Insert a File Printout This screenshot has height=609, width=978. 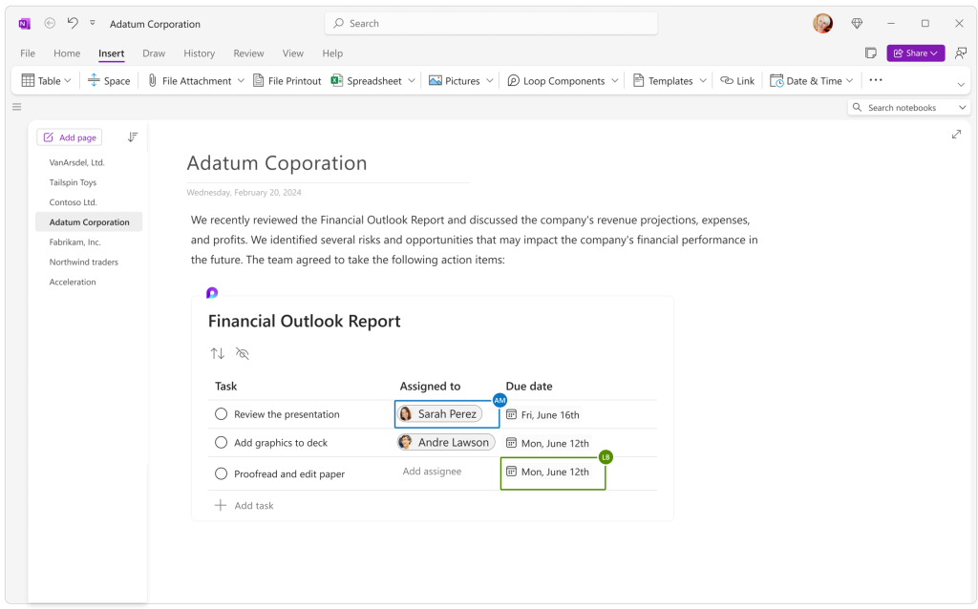pos(287,80)
